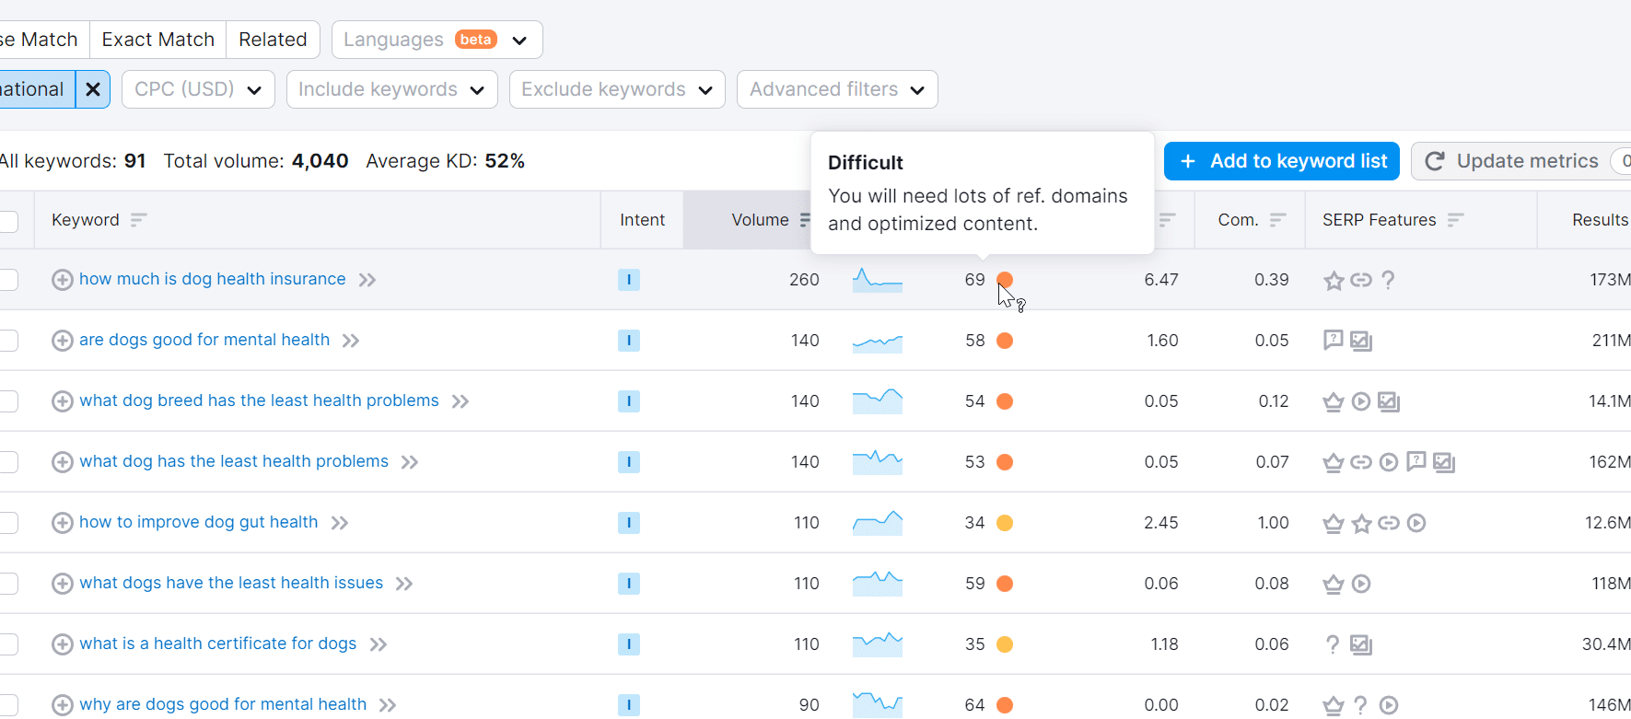Screen dimensions: 1631x719
Task: Open double-arrow for 'what dog breed has the least health problems'
Action: (x=460, y=401)
